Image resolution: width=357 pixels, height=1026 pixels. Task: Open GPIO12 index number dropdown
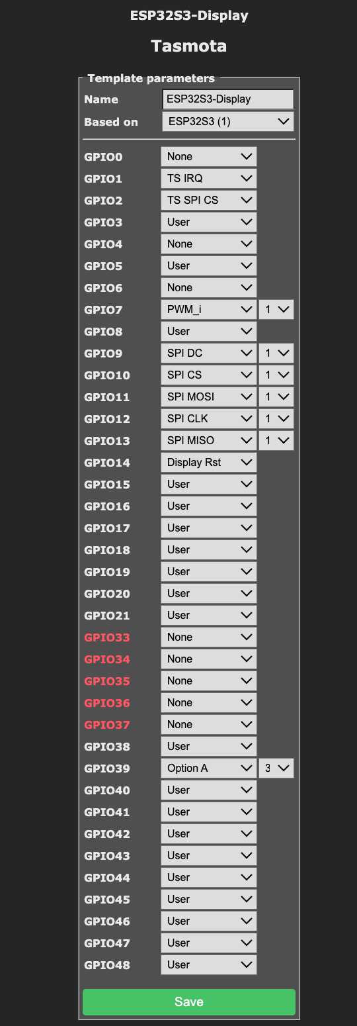(276, 419)
